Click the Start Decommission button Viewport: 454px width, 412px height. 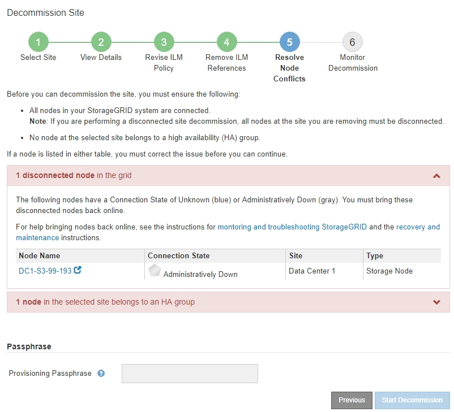(x=412, y=400)
